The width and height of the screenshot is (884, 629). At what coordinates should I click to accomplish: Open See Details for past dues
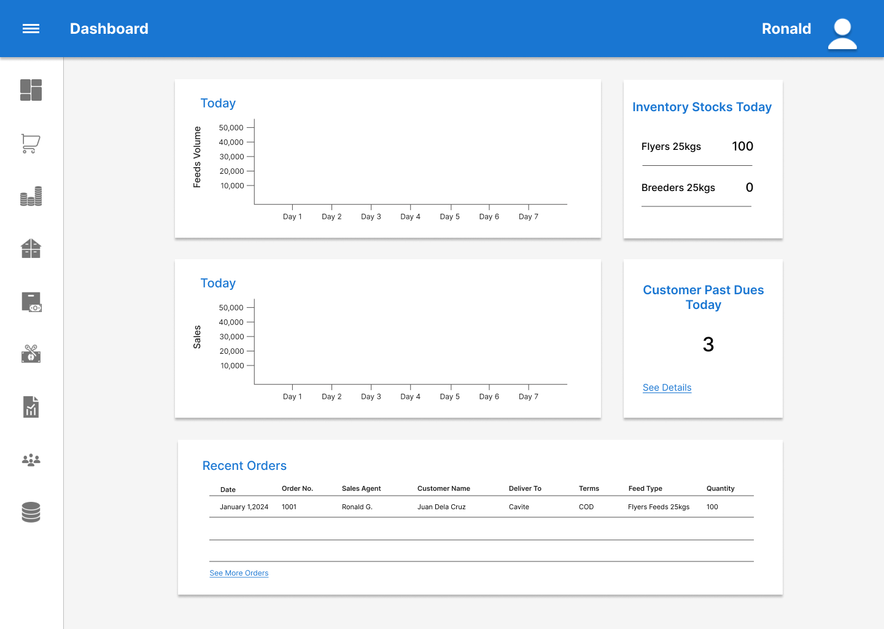[x=667, y=388]
